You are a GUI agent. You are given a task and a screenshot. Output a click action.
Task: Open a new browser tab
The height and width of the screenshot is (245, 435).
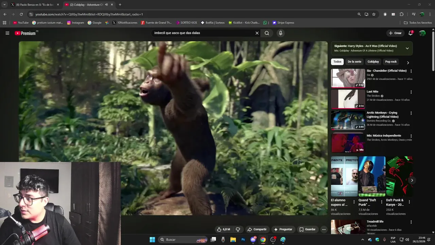120,5
